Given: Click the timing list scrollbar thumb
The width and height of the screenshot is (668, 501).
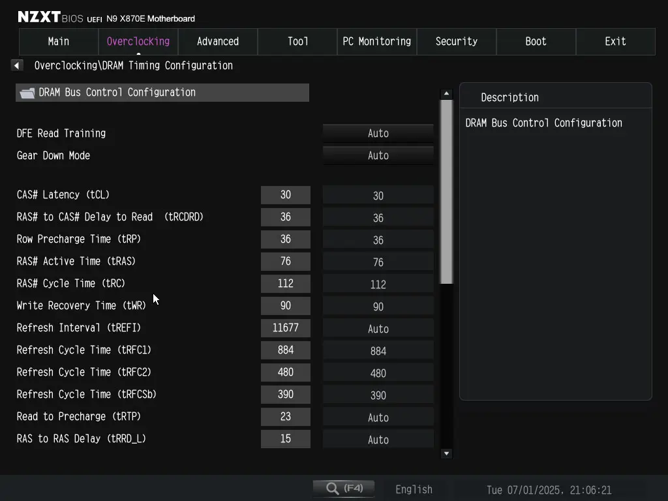Looking at the screenshot, I should [446, 191].
